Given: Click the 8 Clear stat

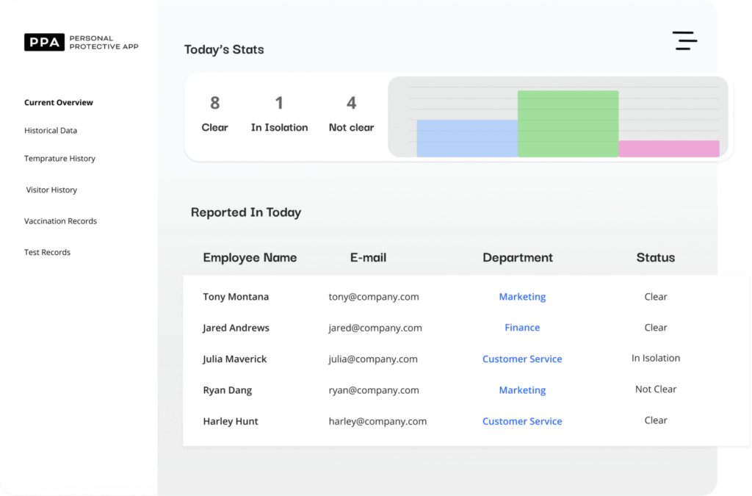Looking at the screenshot, I should click(214, 115).
